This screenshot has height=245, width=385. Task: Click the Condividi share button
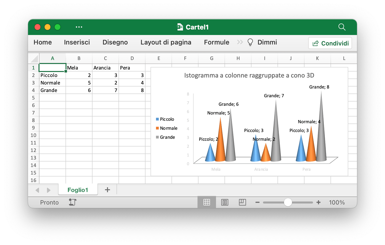tap(330, 43)
